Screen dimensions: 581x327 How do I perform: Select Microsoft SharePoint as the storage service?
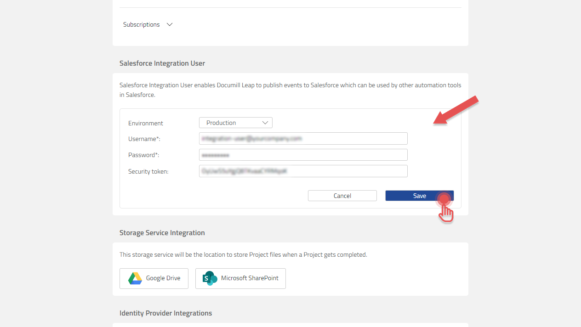tap(240, 278)
